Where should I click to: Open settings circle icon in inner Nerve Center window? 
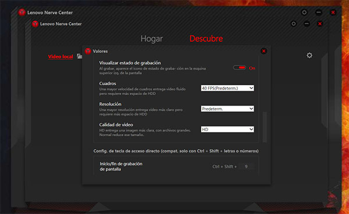tap(294, 24)
